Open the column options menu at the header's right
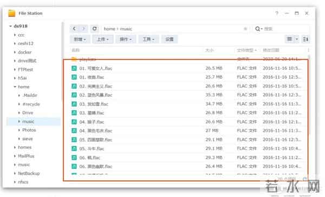This screenshot has height=197, width=325. pos(308,50)
